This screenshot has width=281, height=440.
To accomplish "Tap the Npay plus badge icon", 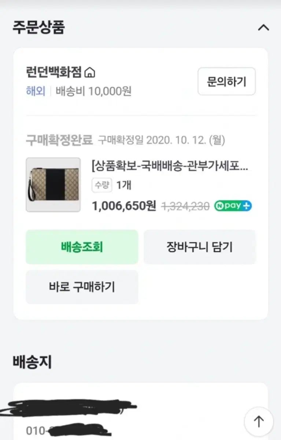I will (233, 206).
